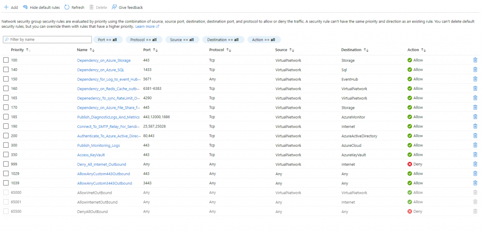Image resolution: width=483 pixels, height=231 pixels.
Task: Open the Publish_Monitoring_Logs rule
Action: (99, 145)
